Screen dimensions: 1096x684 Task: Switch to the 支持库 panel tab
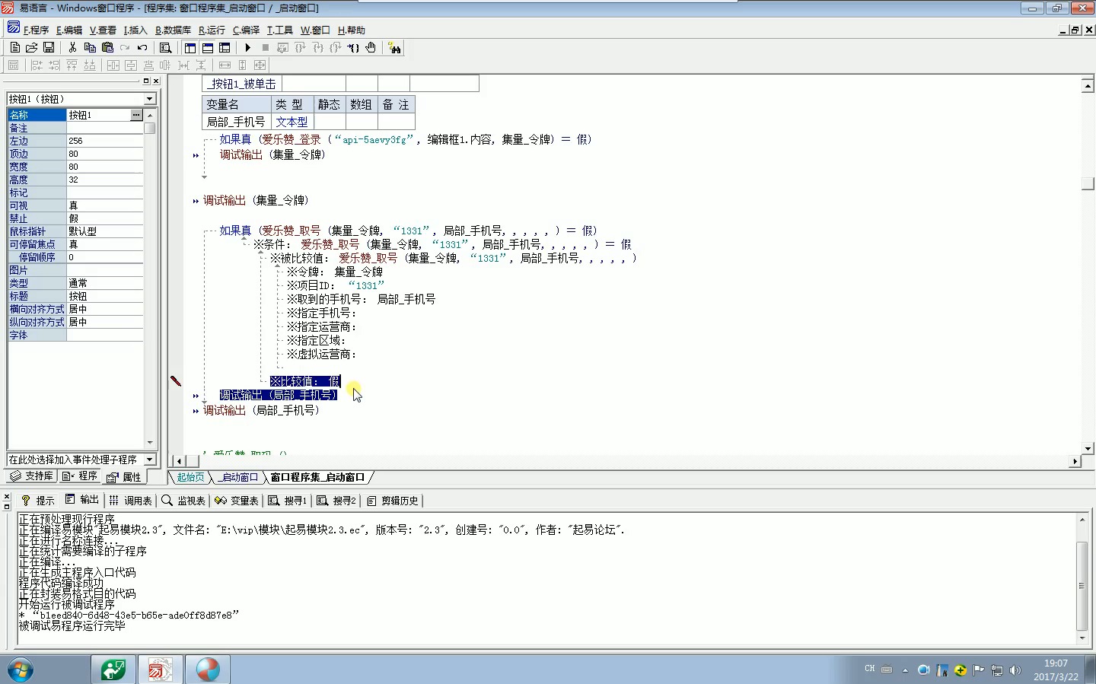(31, 476)
